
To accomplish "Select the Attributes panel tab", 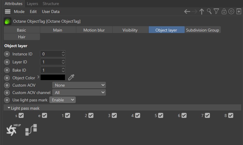I will (14, 4).
